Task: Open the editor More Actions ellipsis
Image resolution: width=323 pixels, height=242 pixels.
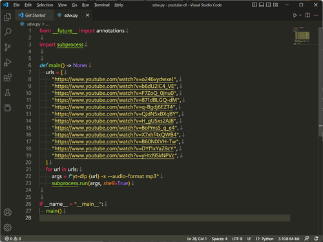Action: [316, 15]
